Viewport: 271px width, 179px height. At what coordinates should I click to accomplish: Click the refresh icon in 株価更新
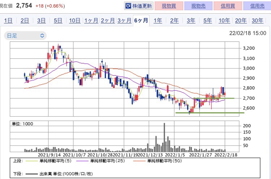tap(128, 6)
